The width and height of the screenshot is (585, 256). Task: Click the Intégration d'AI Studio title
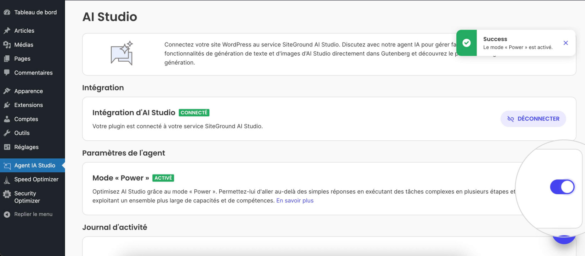(x=134, y=112)
